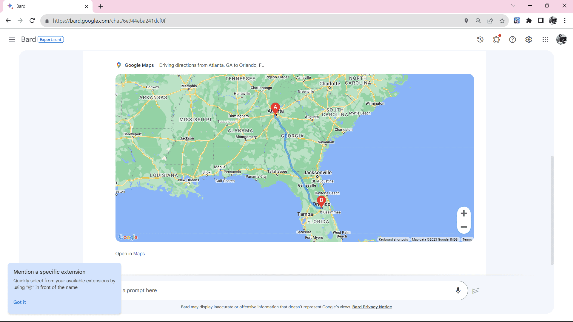
Task: Open the Bard help question mark
Action: click(512, 39)
